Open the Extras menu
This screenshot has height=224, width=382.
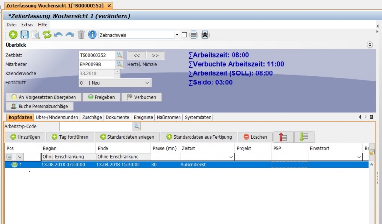27,24
